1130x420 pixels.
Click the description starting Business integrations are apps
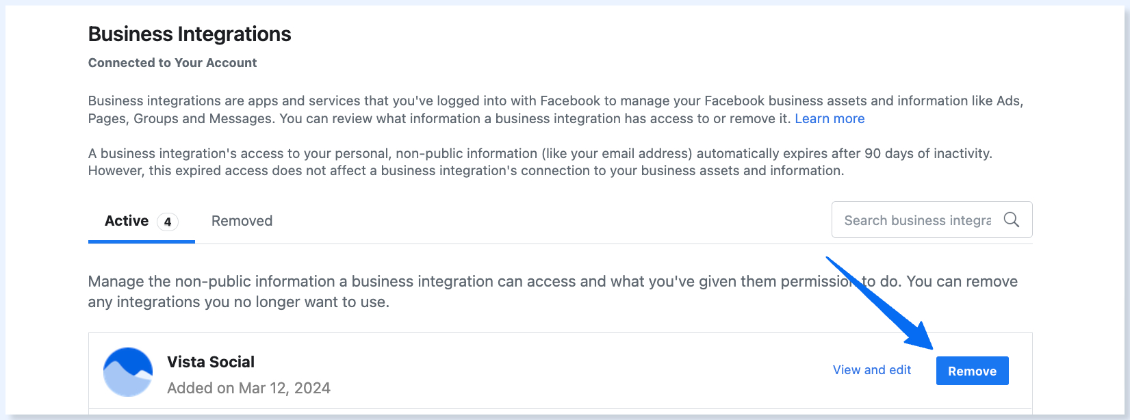[x=556, y=109]
